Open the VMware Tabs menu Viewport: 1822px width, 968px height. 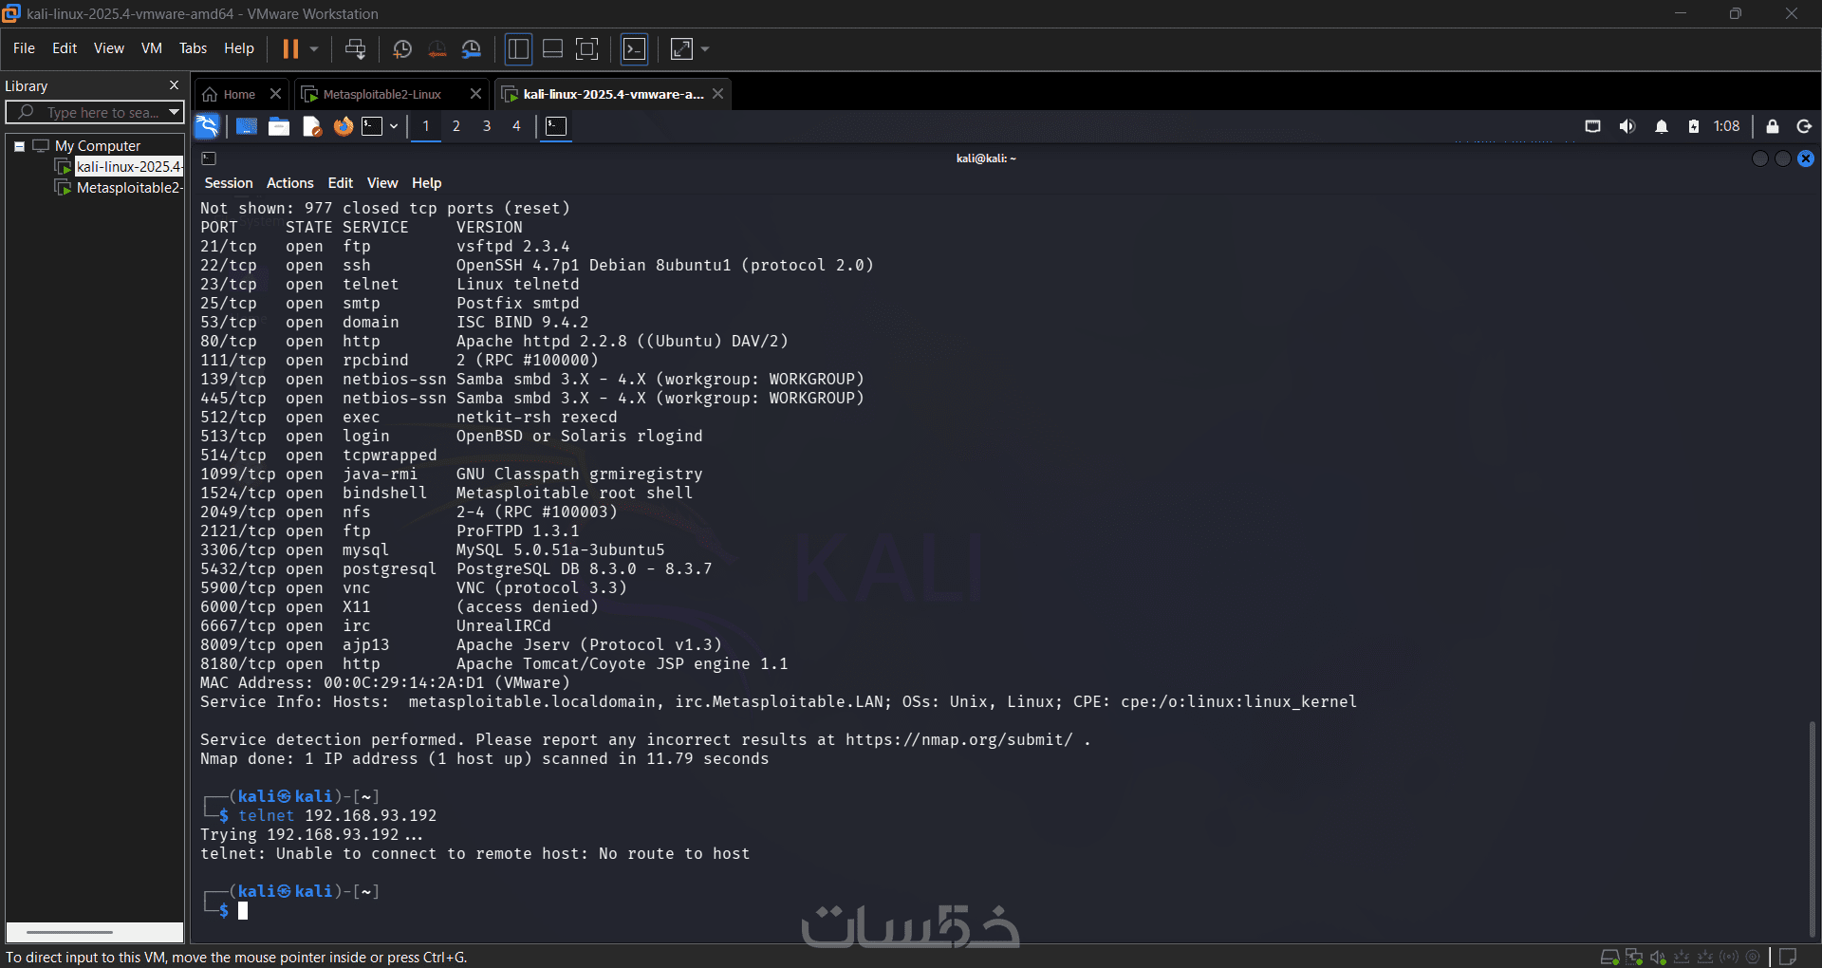(193, 48)
